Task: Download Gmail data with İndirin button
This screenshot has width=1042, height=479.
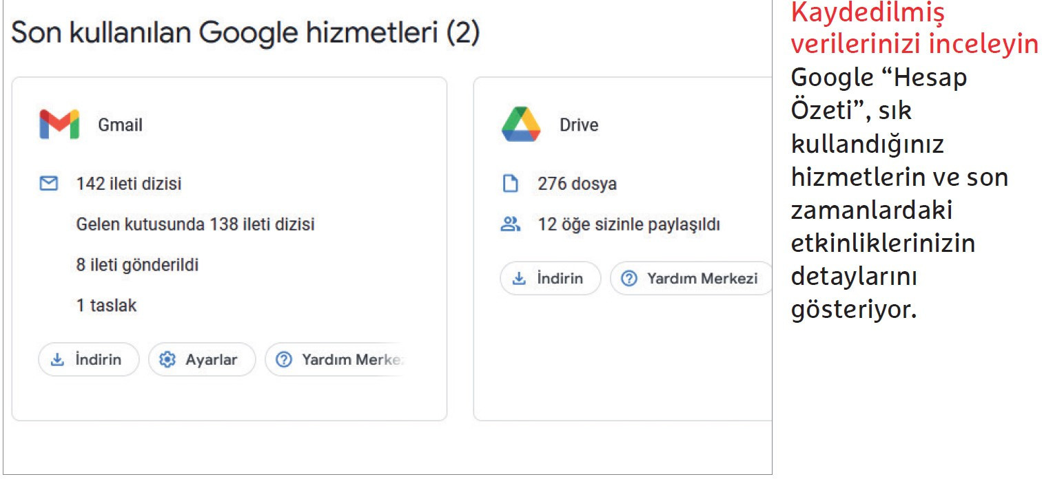Action: (x=89, y=359)
